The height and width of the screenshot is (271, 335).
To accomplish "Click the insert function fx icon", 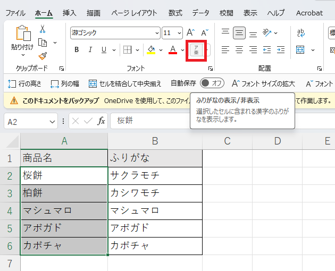I will (x=101, y=121).
